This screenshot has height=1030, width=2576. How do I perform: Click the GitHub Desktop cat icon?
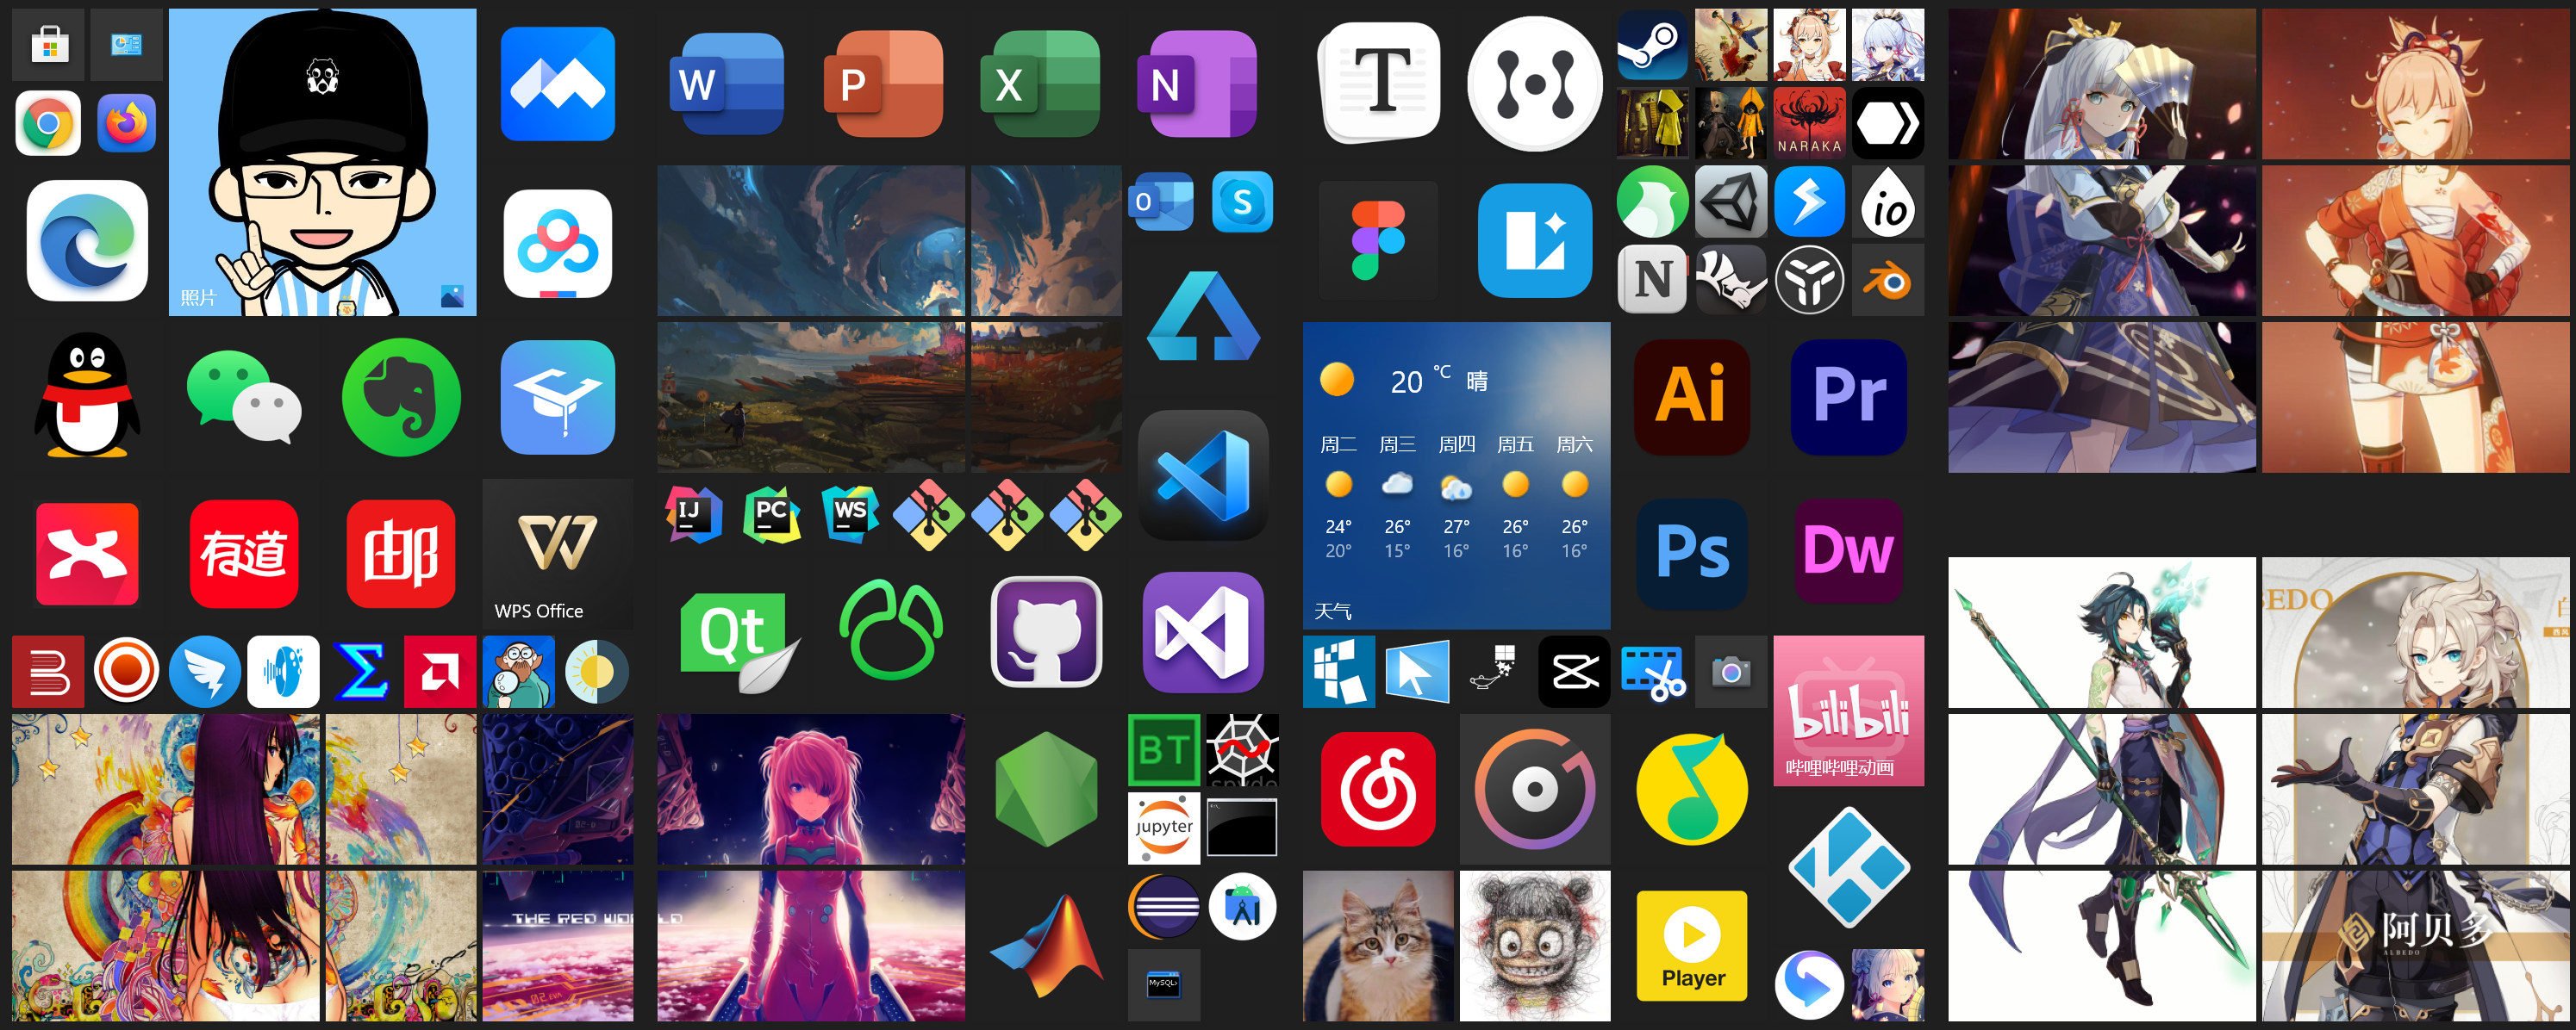pyautogui.click(x=1046, y=633)
